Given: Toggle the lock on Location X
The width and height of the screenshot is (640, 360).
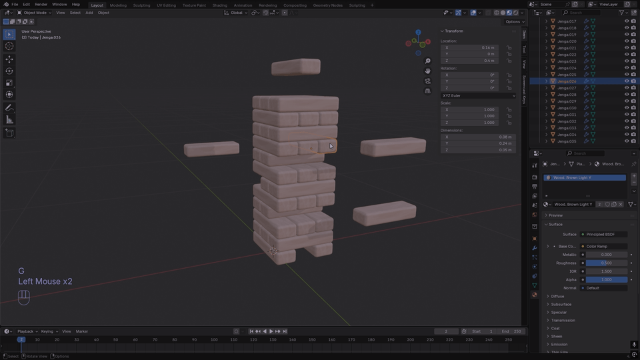Looking at the screenshot, I should [x=509, y=48].
